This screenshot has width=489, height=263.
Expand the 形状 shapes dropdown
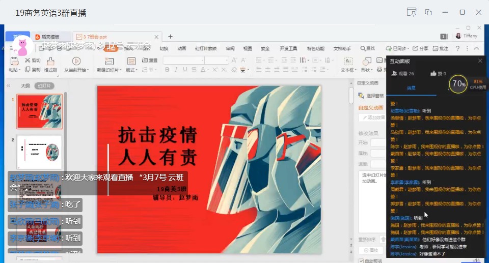(x=367, y=70)
